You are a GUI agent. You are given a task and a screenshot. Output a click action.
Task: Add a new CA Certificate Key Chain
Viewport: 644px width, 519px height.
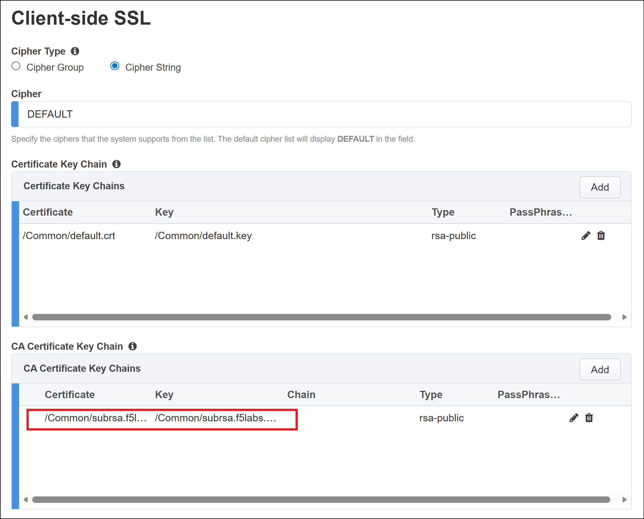(600, 369)
